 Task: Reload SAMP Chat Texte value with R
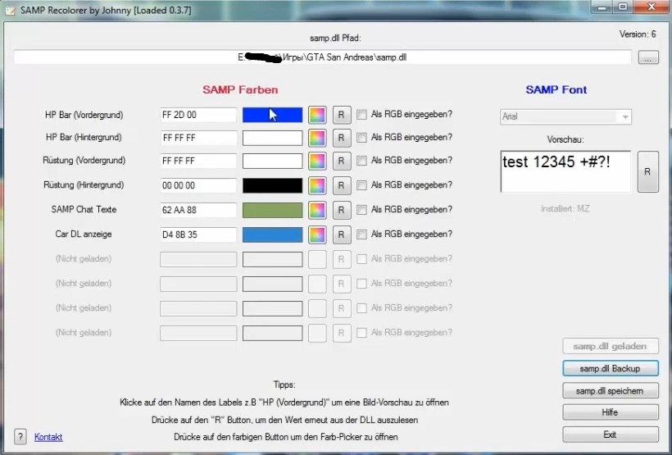pyautogui.click(x=342, y=210)
